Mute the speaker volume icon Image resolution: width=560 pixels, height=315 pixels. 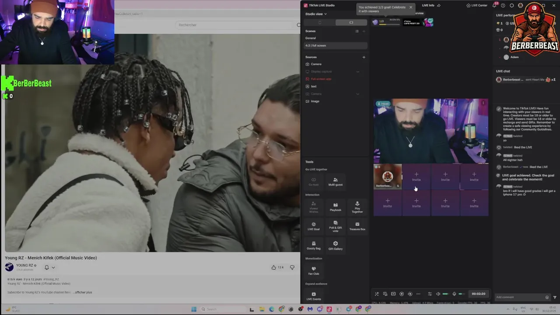coord(438,294)
